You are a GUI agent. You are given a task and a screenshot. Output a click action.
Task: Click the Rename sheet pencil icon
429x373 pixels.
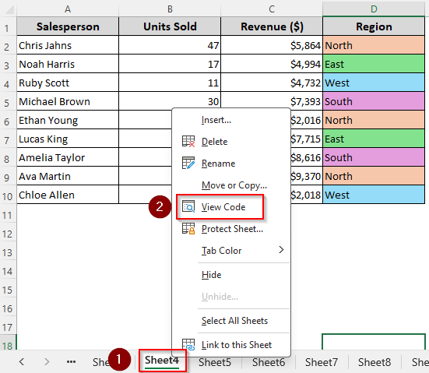[x=188, y=163]
